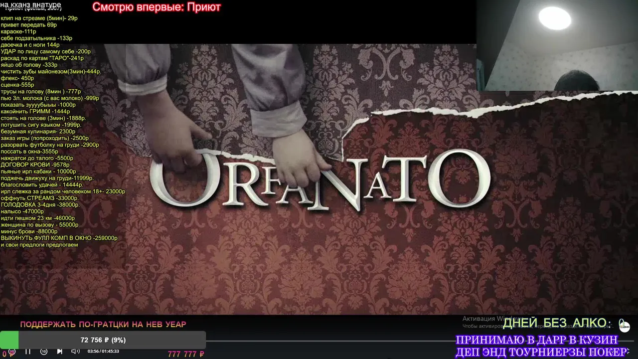
Task: Click 'и свои предлоги предлогаем' line
Action: click(x=39, y=245)
